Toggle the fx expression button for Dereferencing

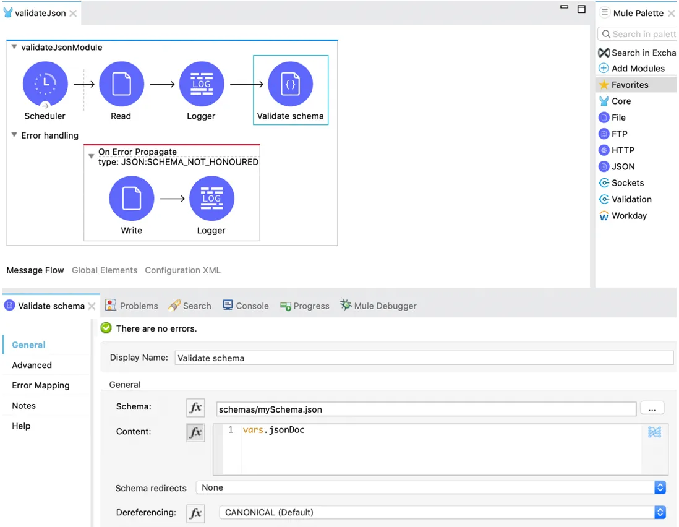[195, 513]
